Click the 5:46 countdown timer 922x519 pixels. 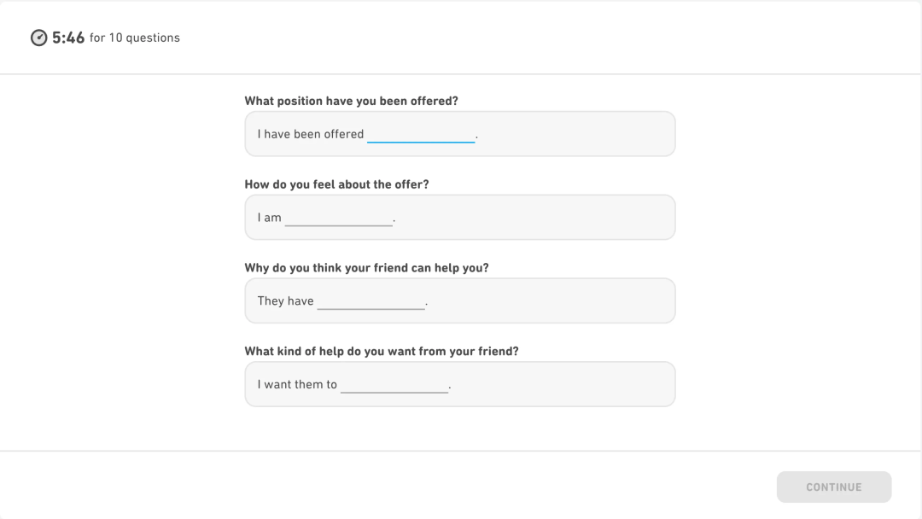coord(68,38)
